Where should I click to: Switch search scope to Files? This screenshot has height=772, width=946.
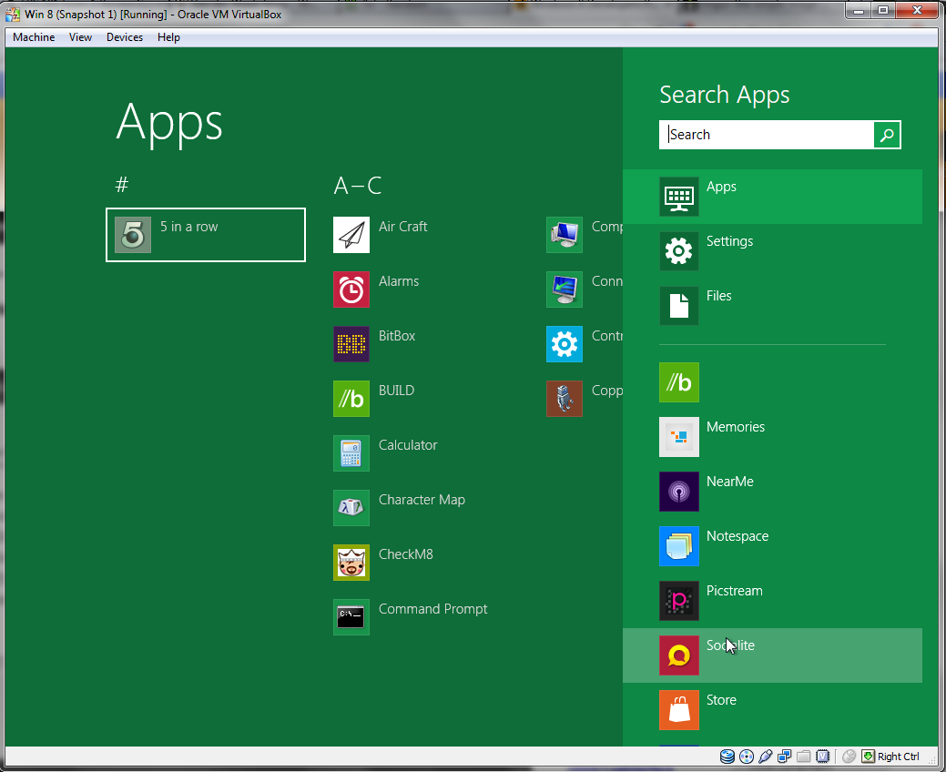[x=772, y=306]
